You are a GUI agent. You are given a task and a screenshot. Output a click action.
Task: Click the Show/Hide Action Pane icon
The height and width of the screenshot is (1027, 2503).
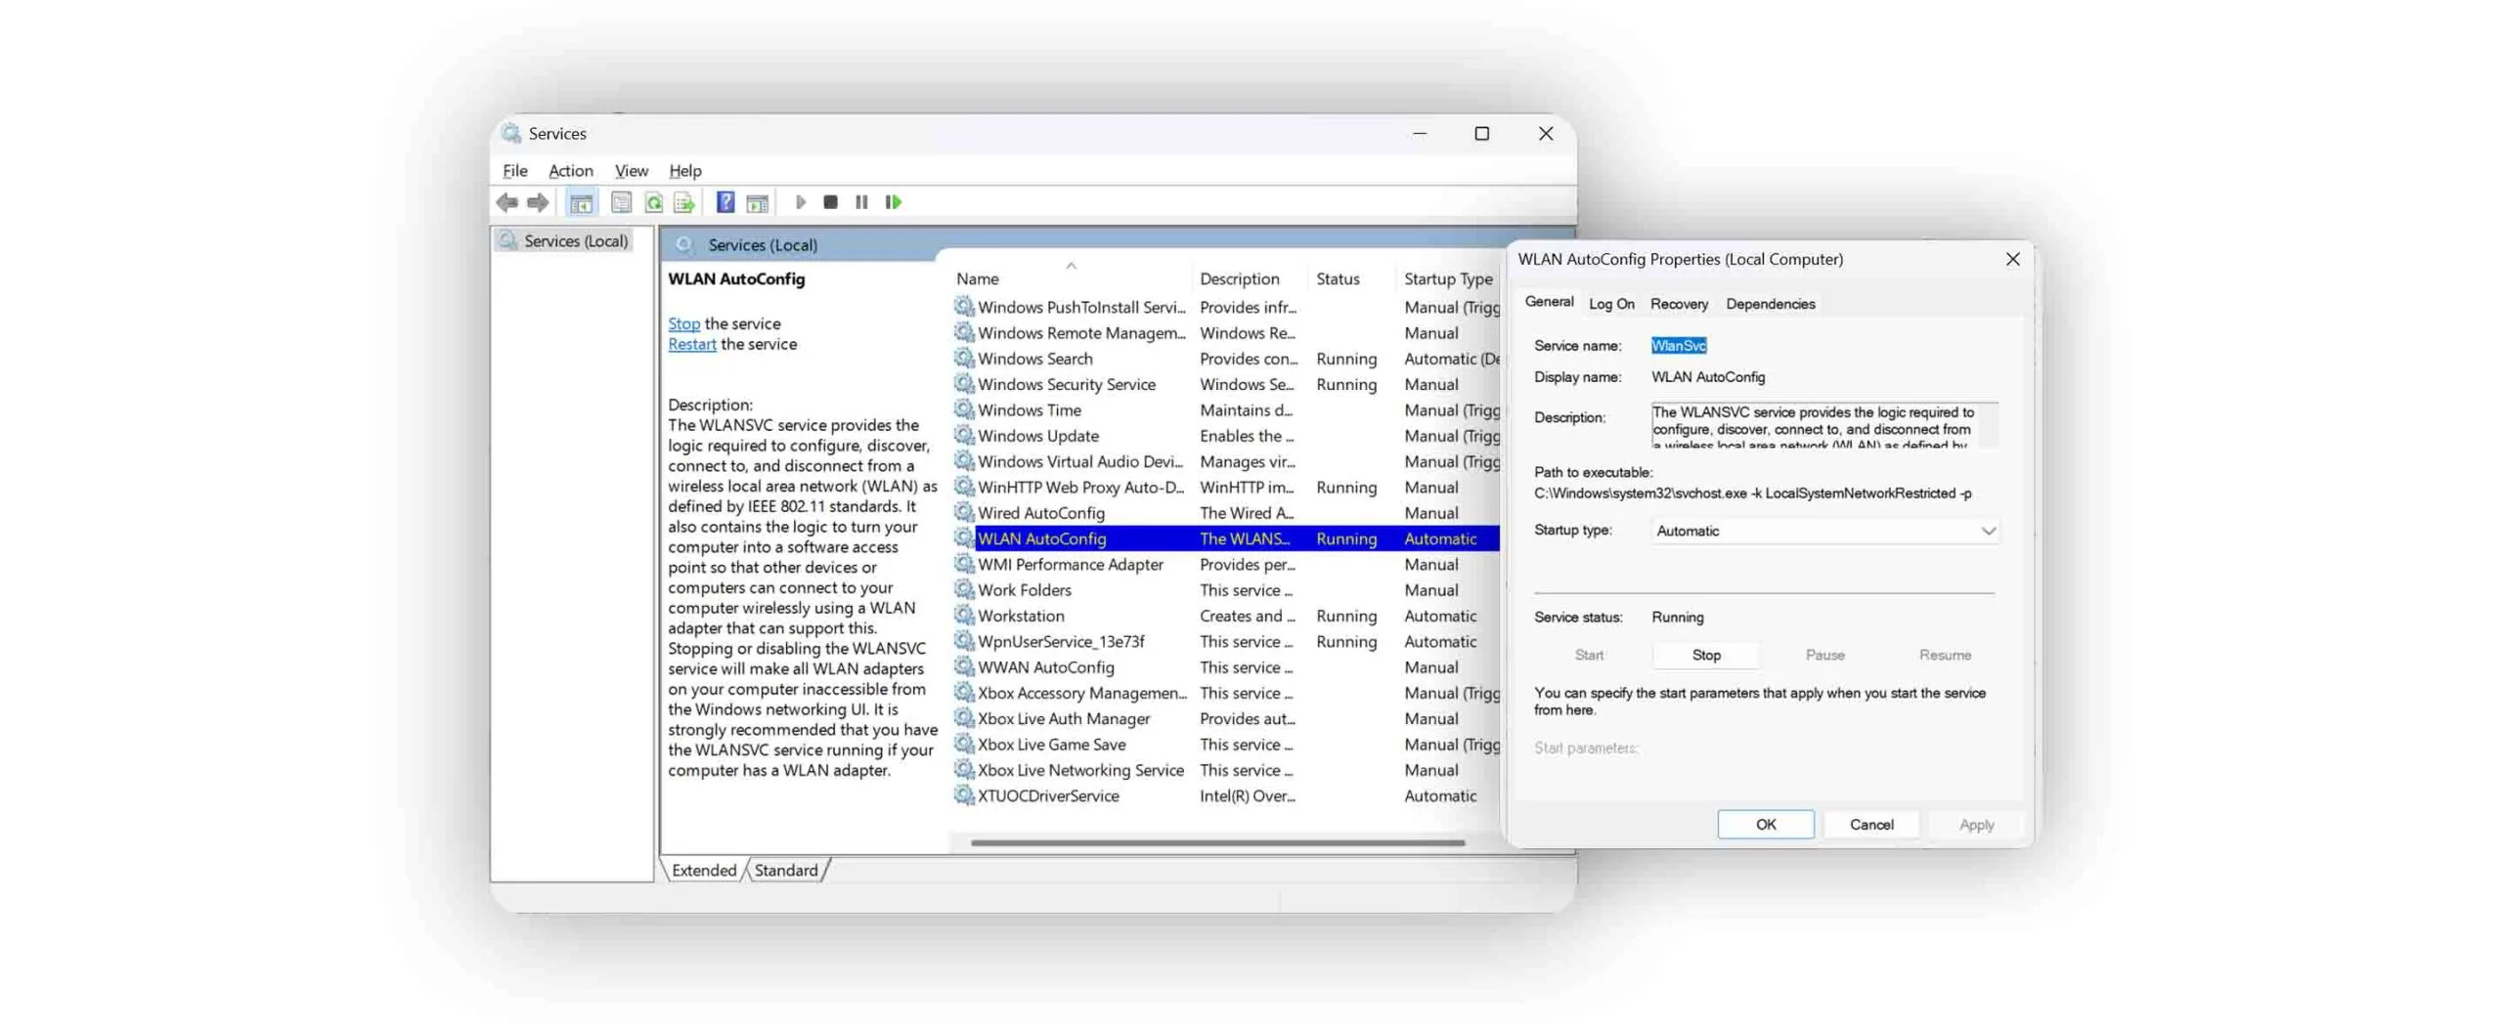757,202
